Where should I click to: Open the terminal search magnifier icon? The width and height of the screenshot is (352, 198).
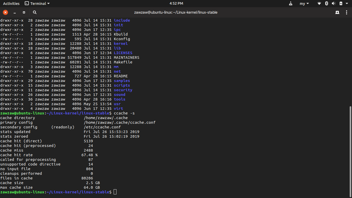[35, 12]
